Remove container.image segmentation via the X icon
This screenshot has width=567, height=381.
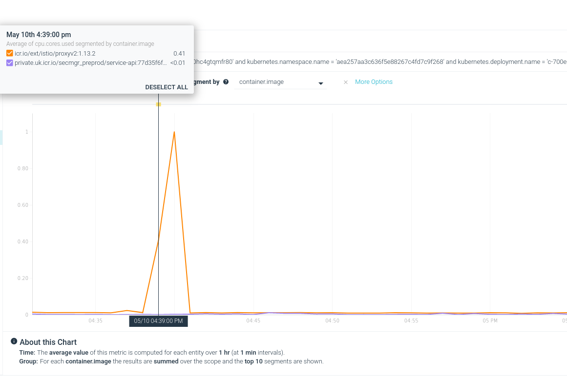pos(346,82)
